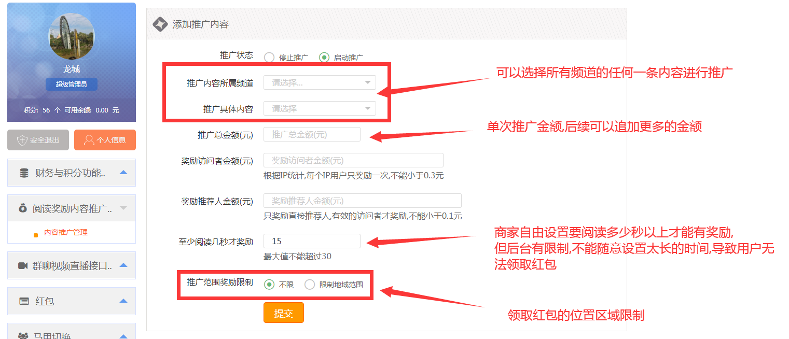Select the 启动推广 radio button
Screen dimensions: 789x339
324,57
